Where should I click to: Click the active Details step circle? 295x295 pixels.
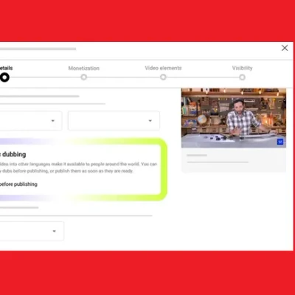4,77
